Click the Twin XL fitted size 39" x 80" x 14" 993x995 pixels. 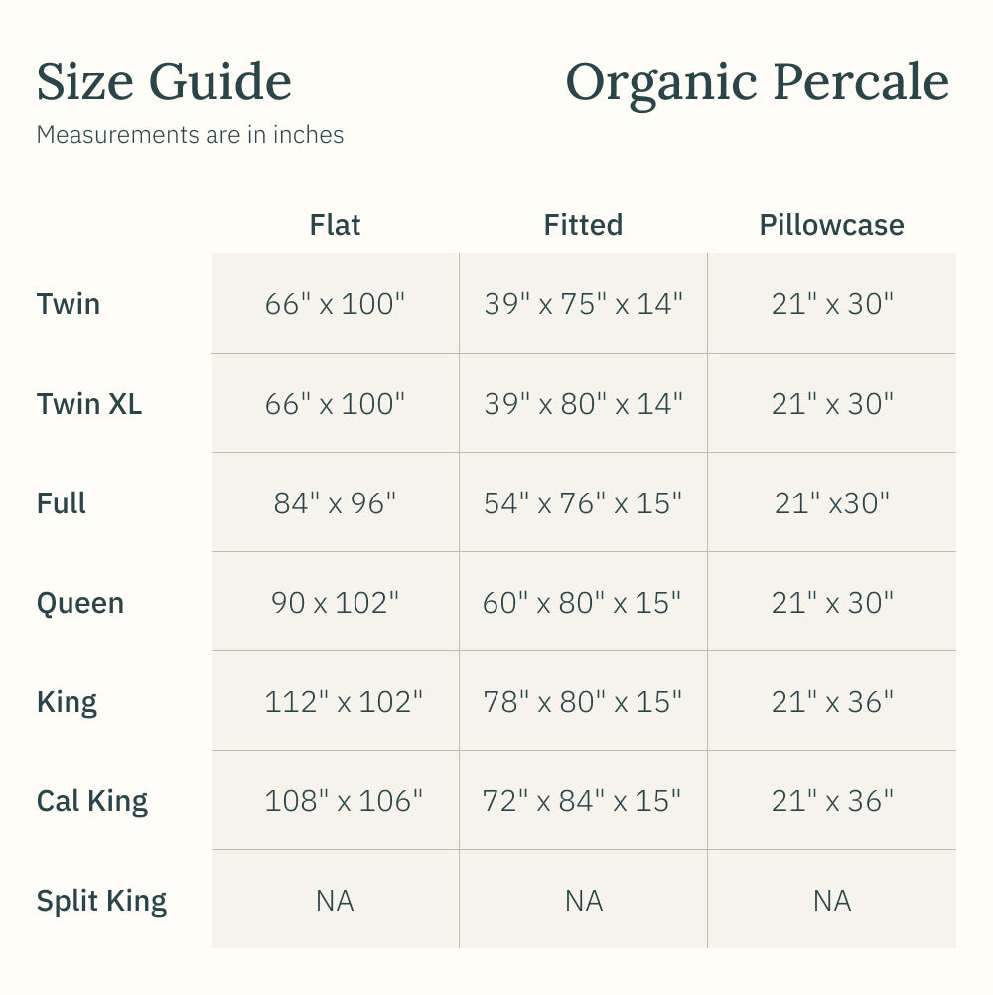[583, 404]
